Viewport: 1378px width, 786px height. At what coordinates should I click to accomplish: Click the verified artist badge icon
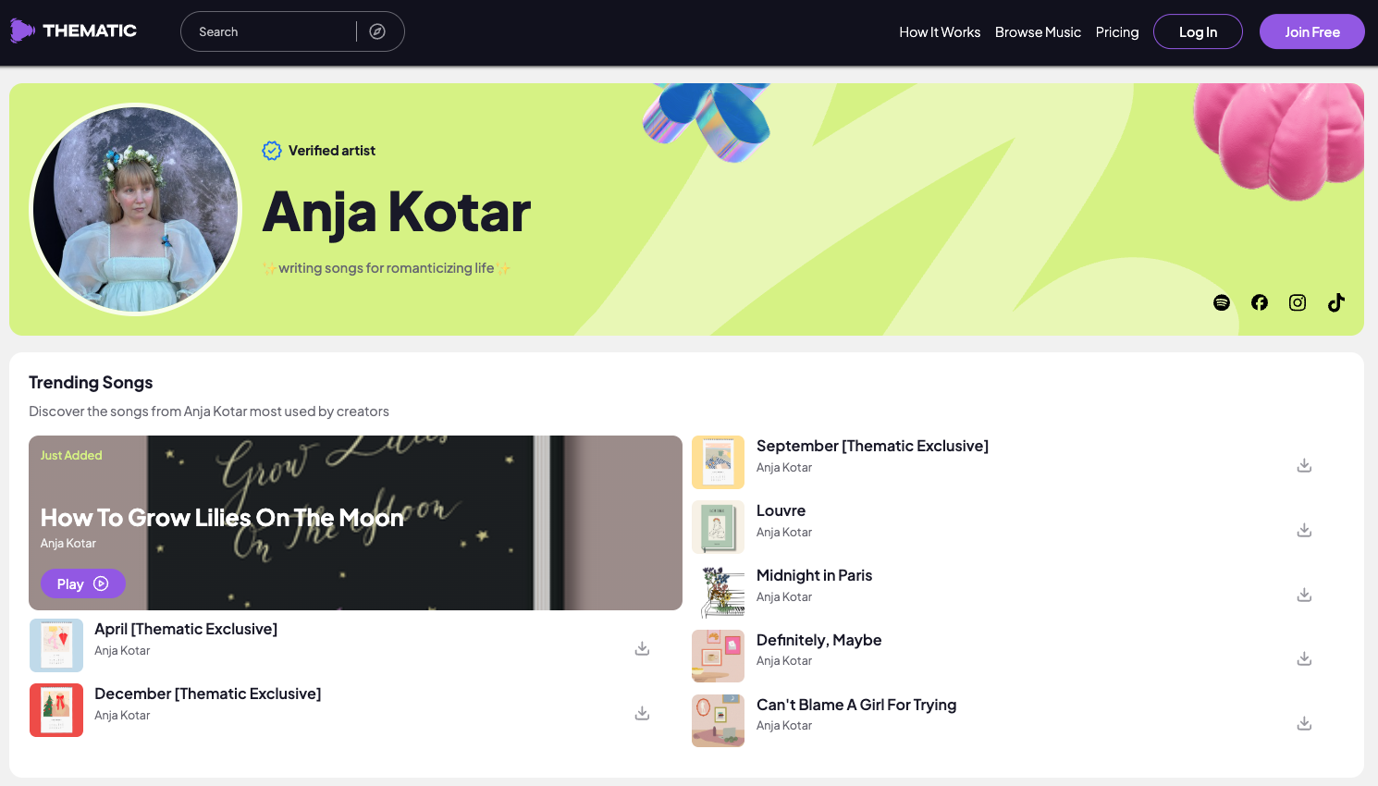[271, 151]
